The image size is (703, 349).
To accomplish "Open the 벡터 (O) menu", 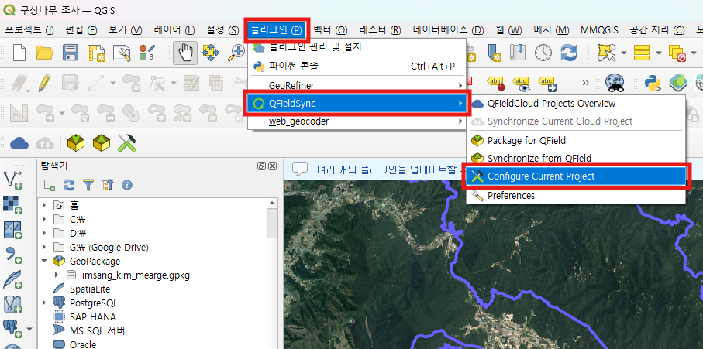I will [x=330, y=30].
